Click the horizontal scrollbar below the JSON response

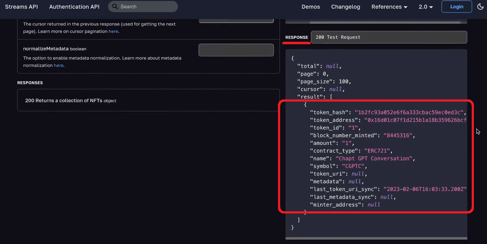376,238
